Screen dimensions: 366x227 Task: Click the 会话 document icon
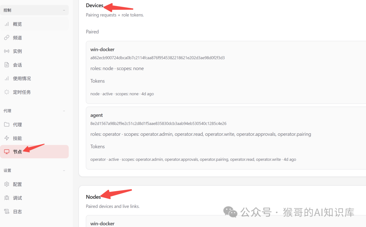[7, 65]
